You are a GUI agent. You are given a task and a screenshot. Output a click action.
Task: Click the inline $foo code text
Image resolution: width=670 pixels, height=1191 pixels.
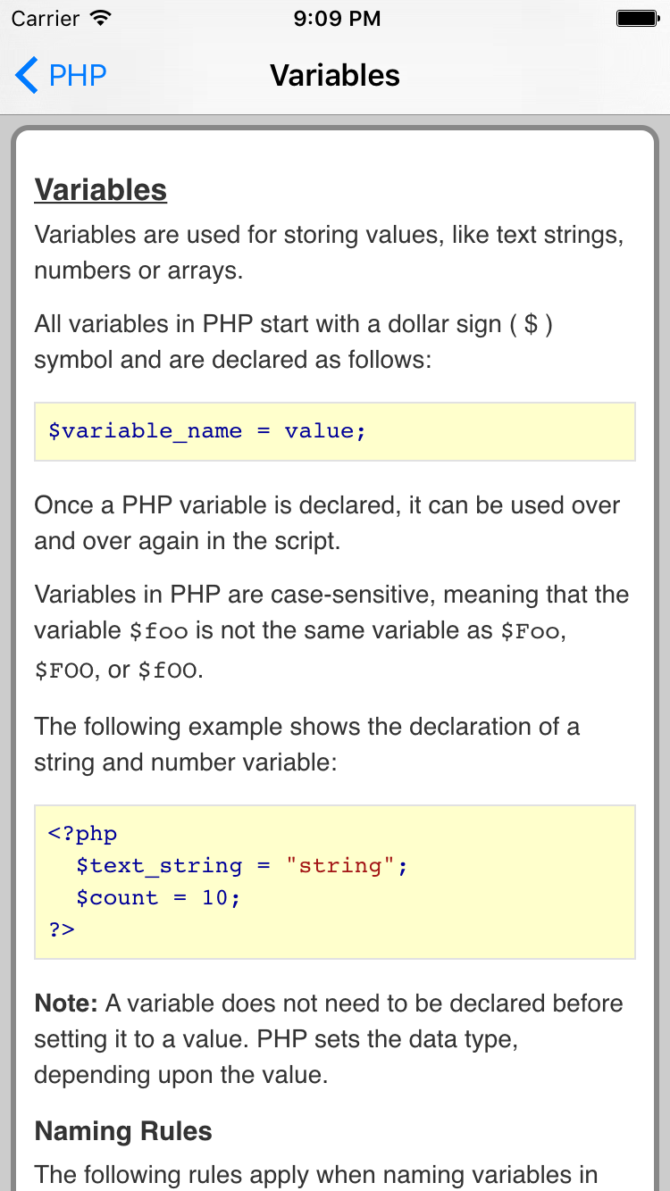(x=158, y=631)
